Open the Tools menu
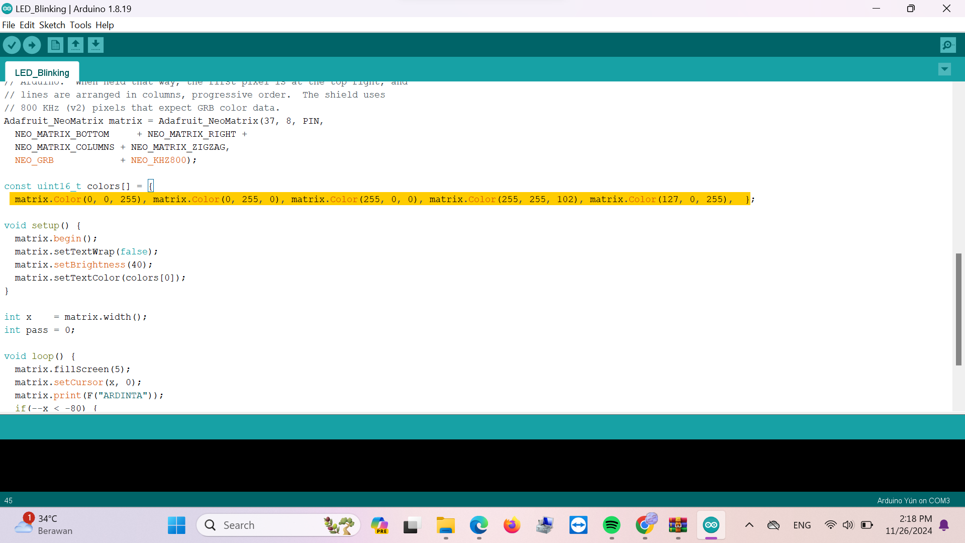 79,25
